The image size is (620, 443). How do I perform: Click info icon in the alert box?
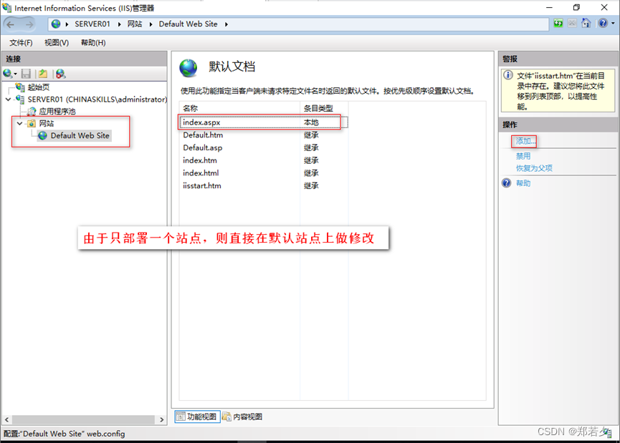pyautogui.click(x=508, y=75)
